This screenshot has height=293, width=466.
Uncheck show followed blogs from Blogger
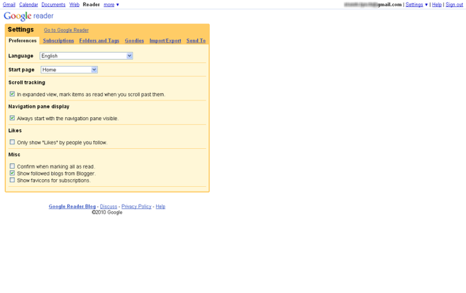pos(12,173)
